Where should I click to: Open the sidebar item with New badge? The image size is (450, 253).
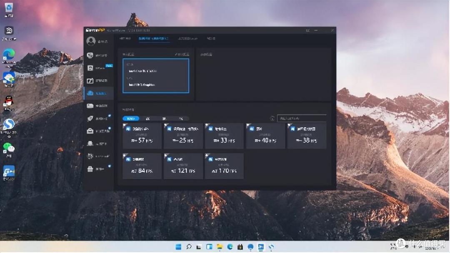tap(99, 68)
